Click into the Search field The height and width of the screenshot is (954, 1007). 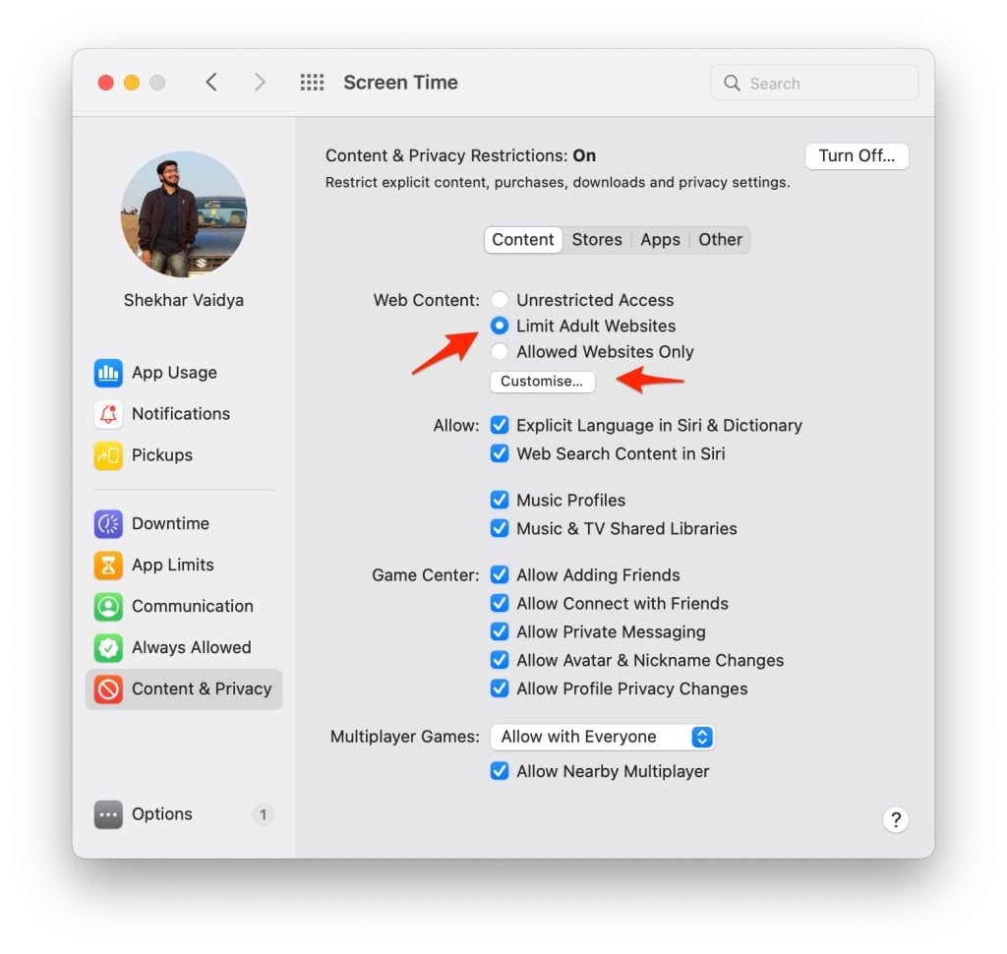813,83
